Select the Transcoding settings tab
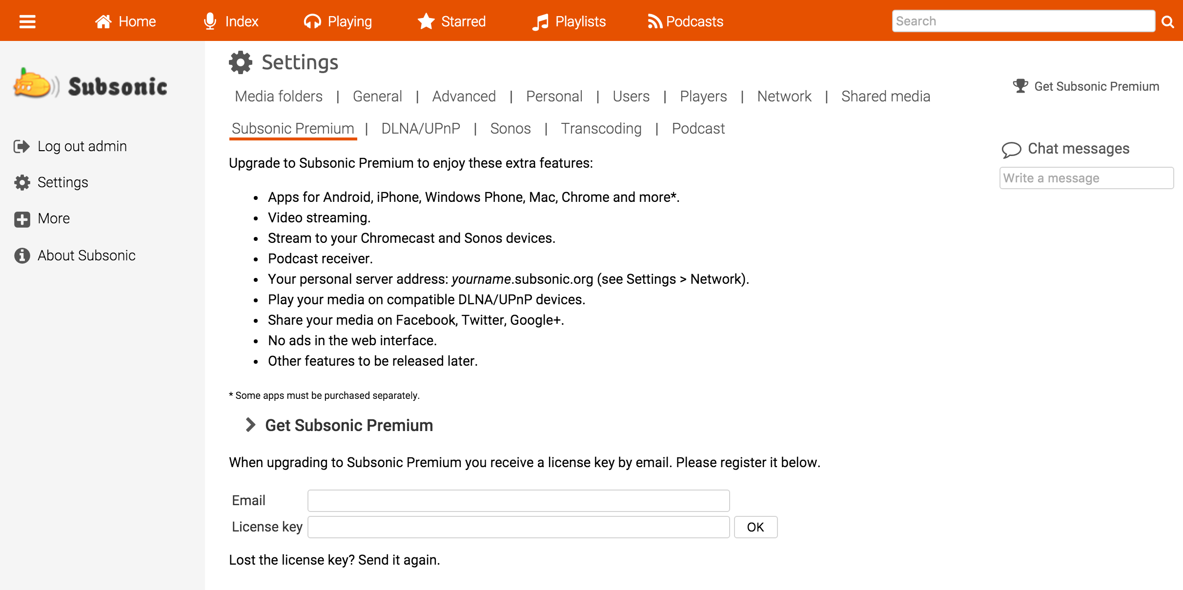 pyautogui.click(x=601, y=129)
